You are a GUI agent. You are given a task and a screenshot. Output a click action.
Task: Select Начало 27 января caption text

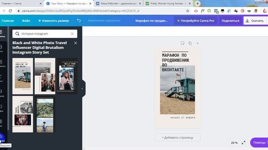[x=183, y=117]
